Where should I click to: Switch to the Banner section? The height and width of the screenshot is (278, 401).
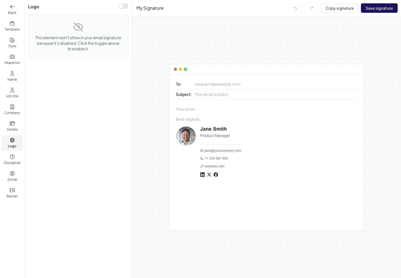(12, 193)
